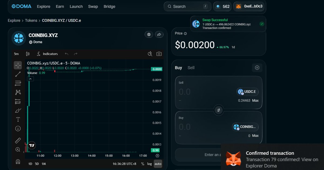Toggle auto scale on chart

pyautogui.click(x=158, y=164)
